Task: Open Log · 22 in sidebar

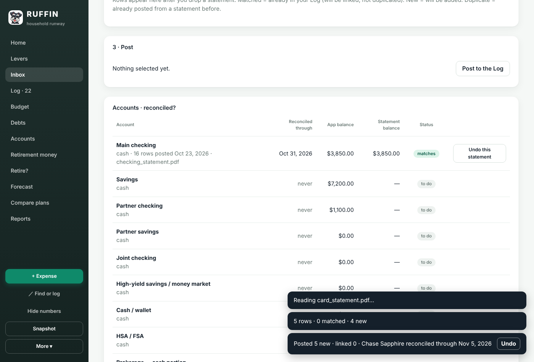Action: (x=44, y=91)
